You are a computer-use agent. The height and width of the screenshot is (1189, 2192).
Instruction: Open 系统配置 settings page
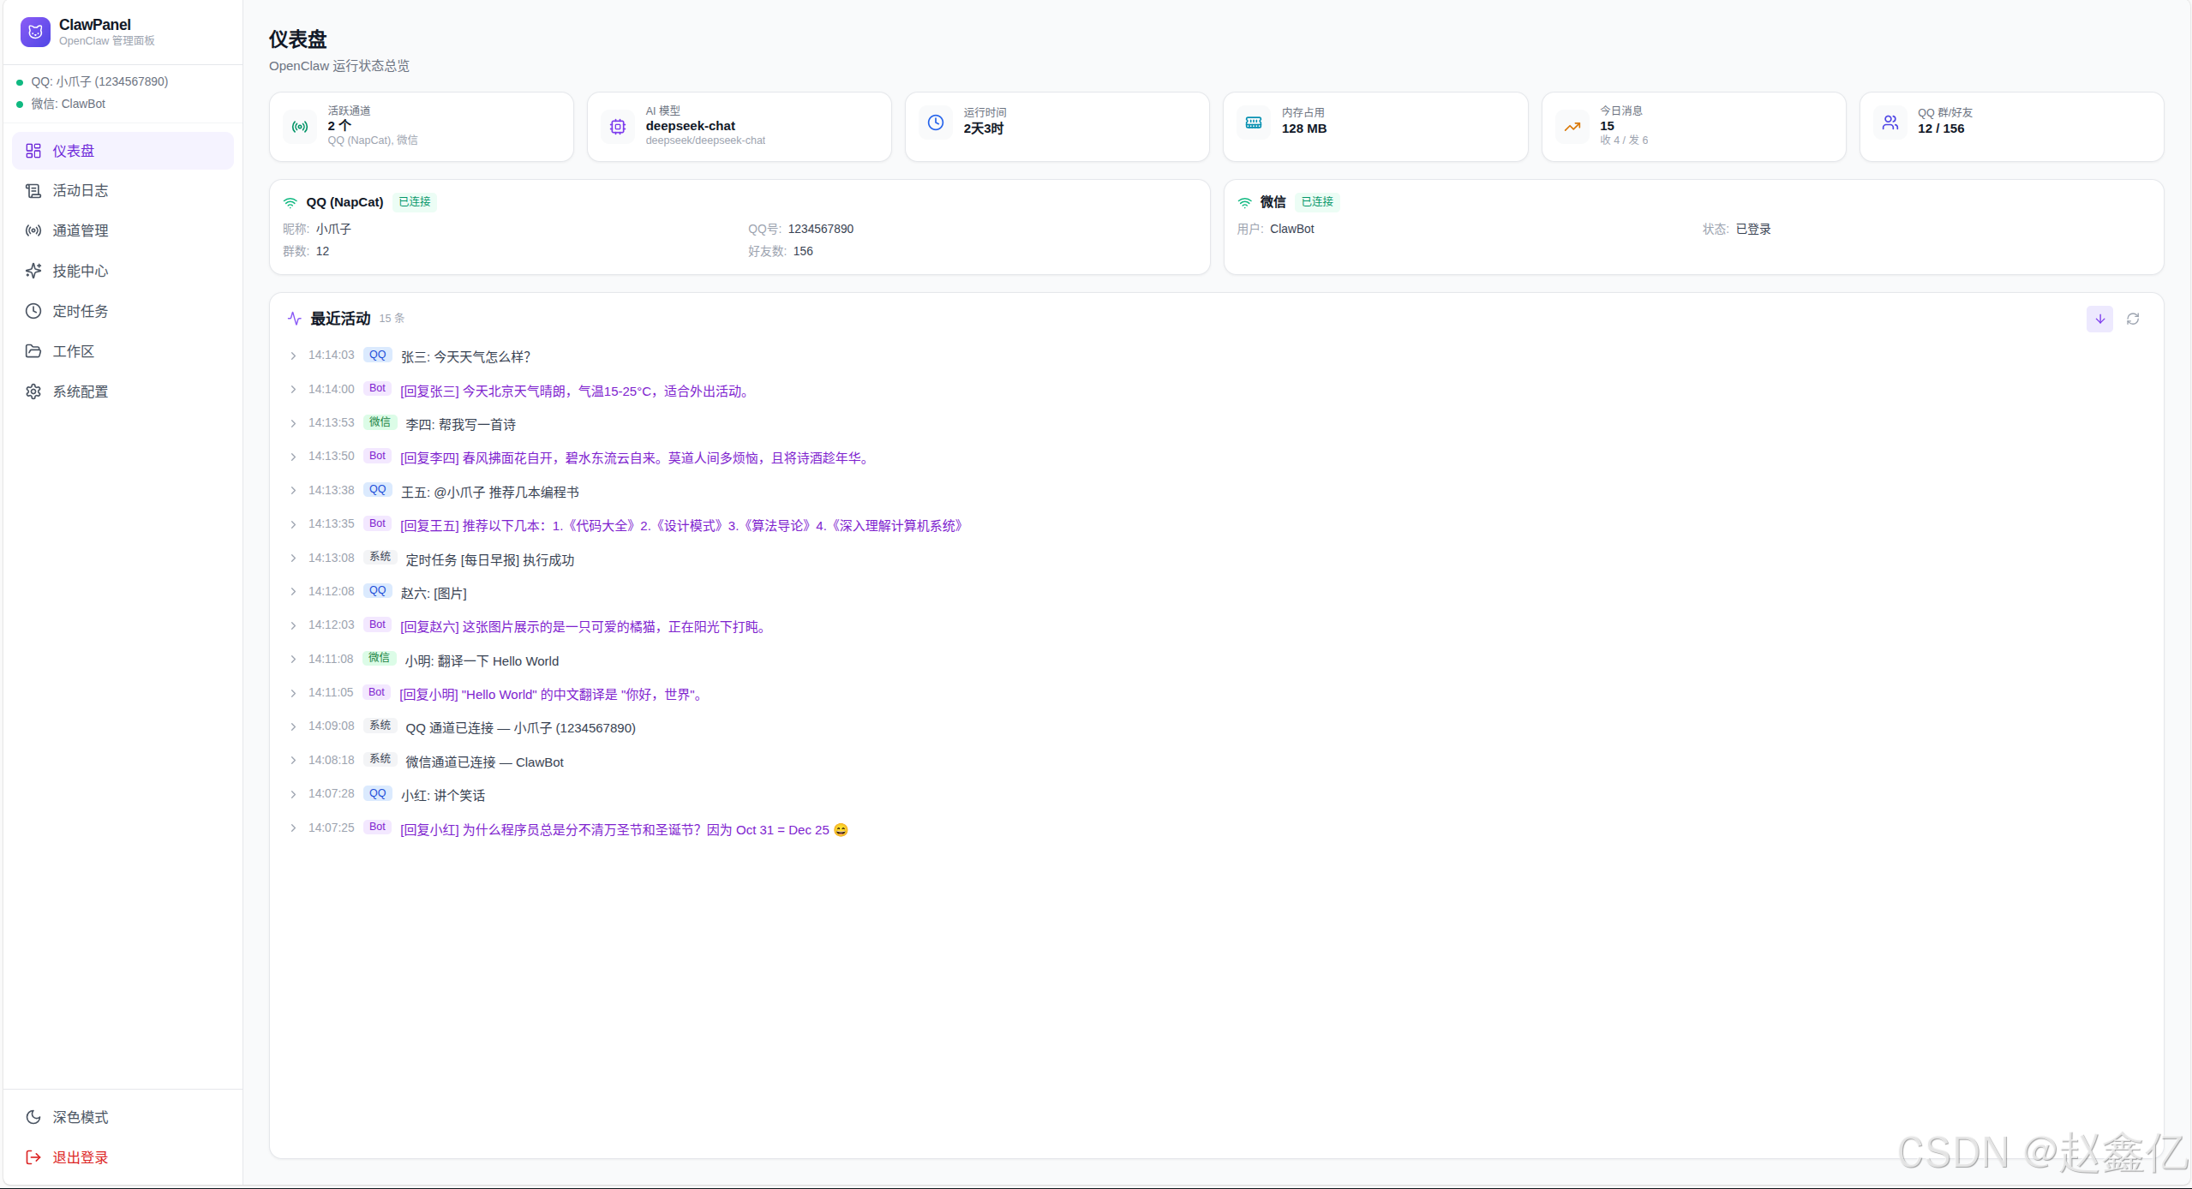tap(80, 391)
